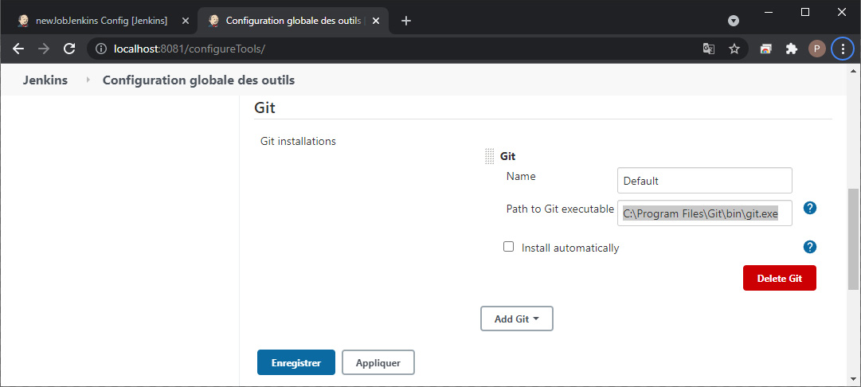View site information icon in address bar
The width and height of the screenshot is (861, 387).
(100, 49)
